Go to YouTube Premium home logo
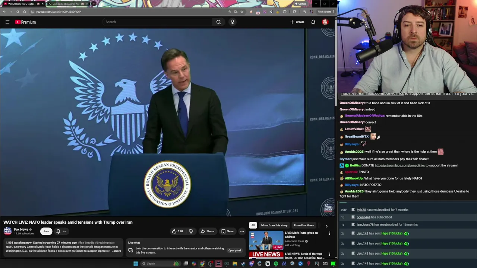The height and width of the screenshot is (268, 477). pyautogui.click(x=25, y=22)
